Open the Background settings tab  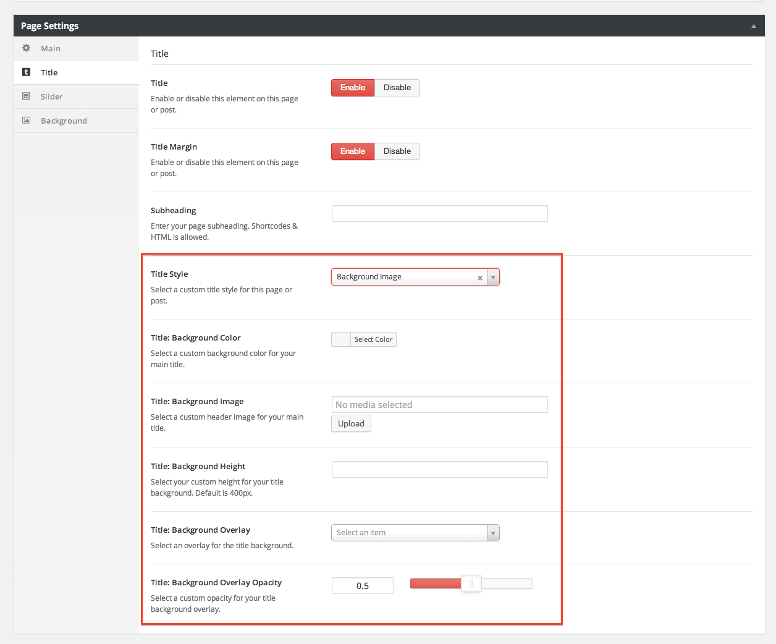[64, 121]
